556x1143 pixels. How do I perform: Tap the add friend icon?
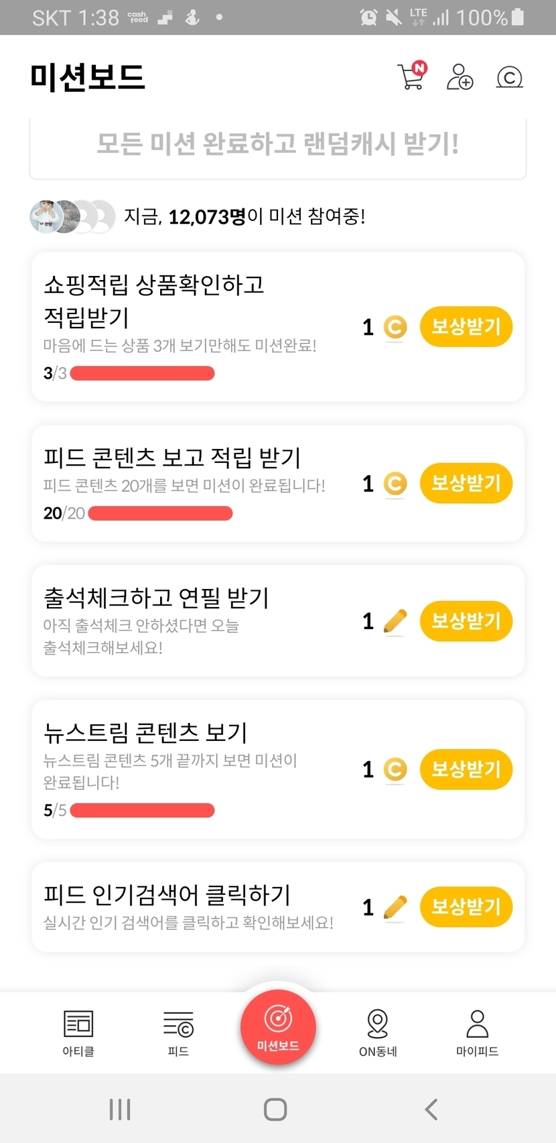pyautogui.click(x=460, y=77)
